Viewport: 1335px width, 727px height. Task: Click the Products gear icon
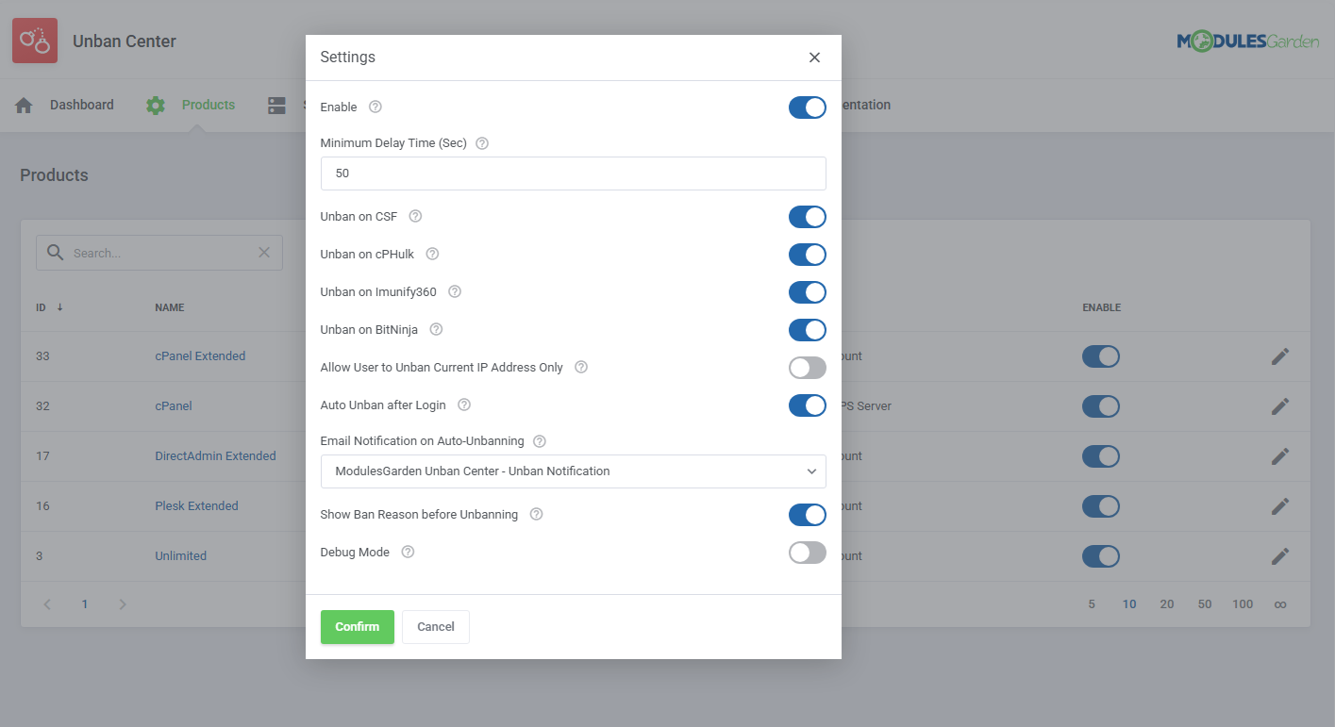pos(156,106)
